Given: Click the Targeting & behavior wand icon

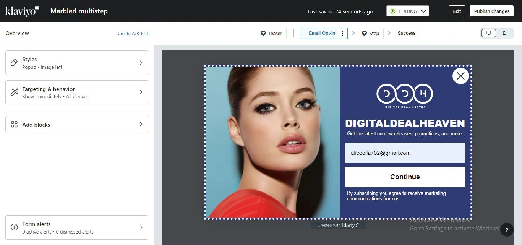Looking at the screenshot, I should pos(14,92).
